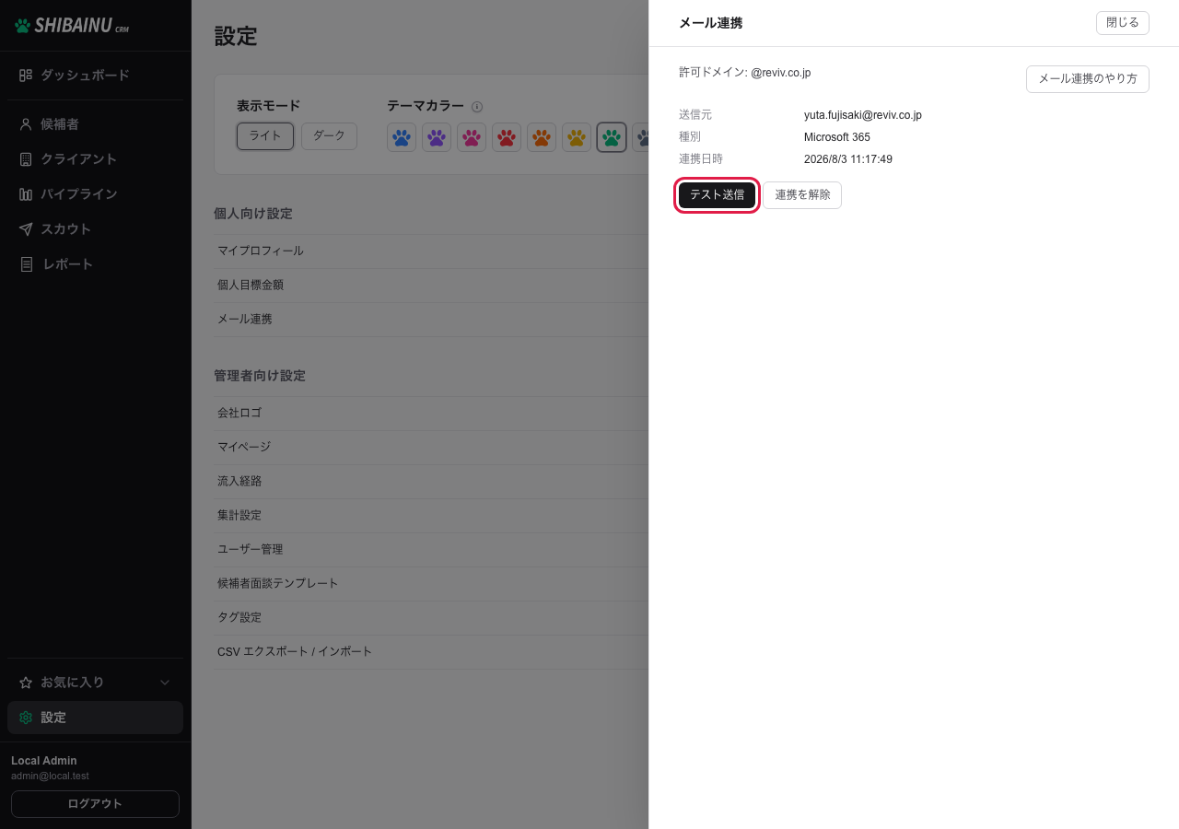Click the テーマカラー info icon
Viewport: 1179px width, 829px height.
click(477, 107)
